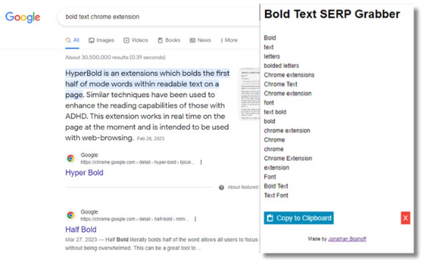Click the play icon on the Videos tab

(x=126, y=40)
